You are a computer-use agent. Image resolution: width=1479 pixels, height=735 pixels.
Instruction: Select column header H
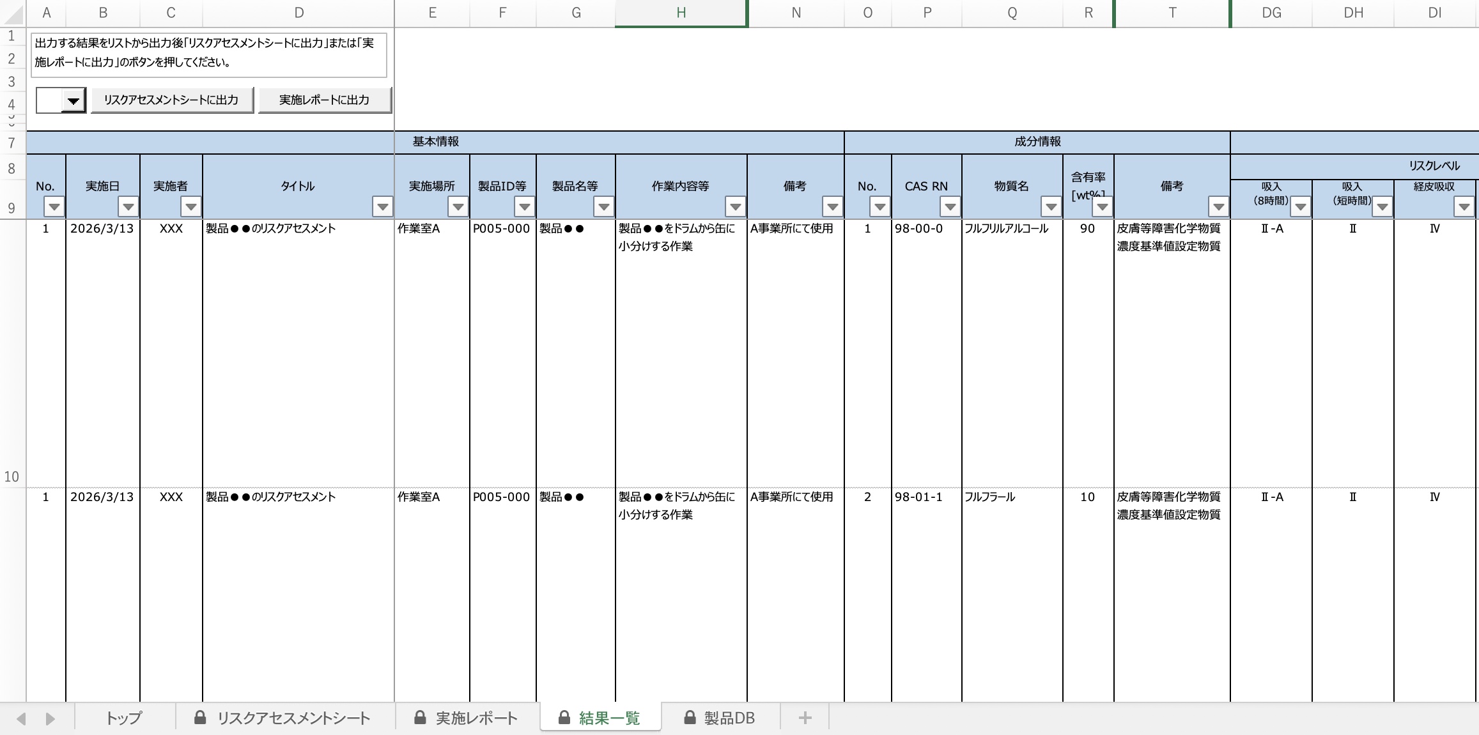[x=681, y=13]
